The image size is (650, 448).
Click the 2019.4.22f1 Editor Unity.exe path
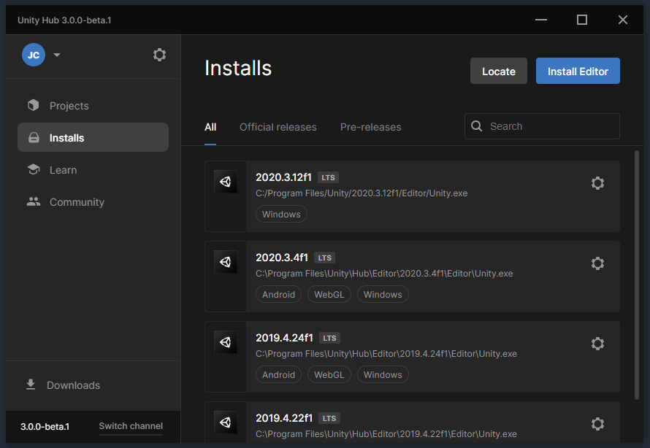[386, 434]
